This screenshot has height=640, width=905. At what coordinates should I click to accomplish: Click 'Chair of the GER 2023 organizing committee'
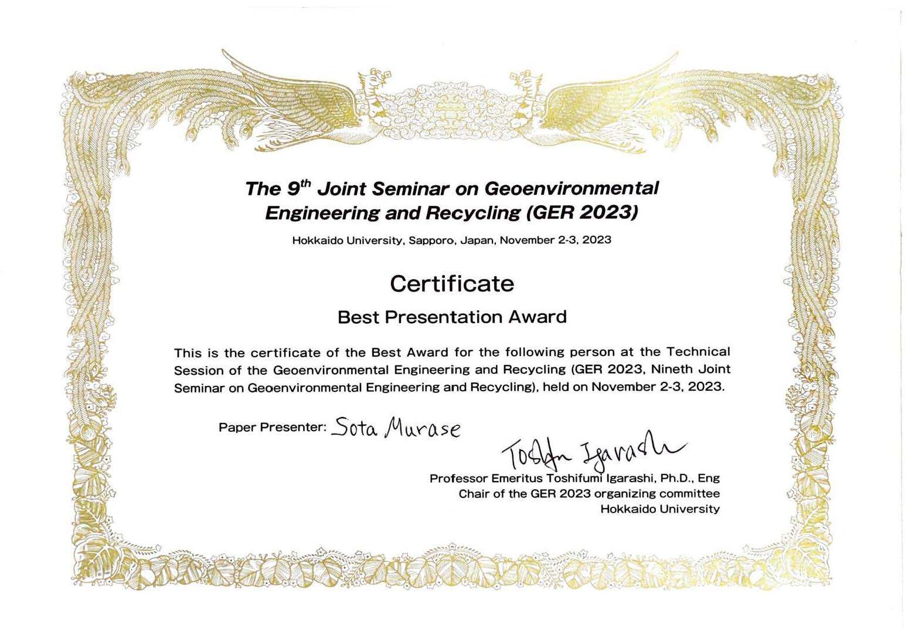pyautogui.click(x=589, y=494)
